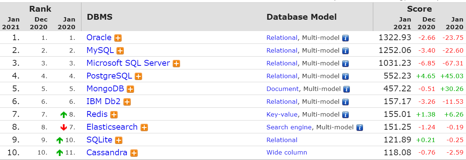Click the Relational link in IBM Db2 row
The width and height of the screenshot is (466, 160).
click(282, 102)
